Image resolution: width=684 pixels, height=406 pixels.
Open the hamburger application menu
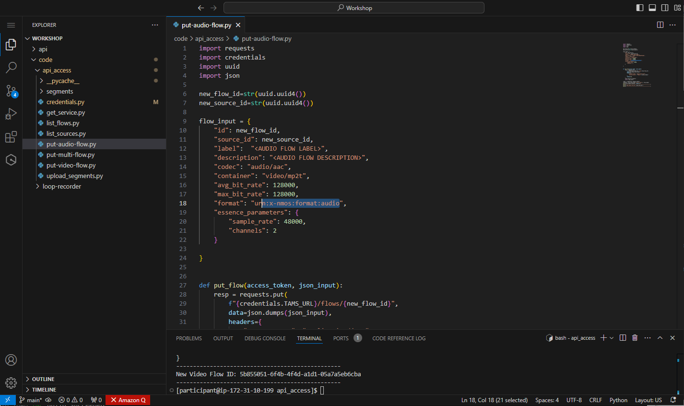click(11, 25)
